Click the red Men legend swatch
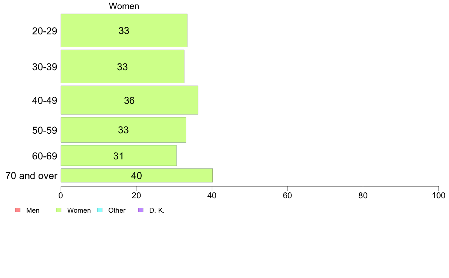This screenshot has height=278, width=449. coord(18,210)
